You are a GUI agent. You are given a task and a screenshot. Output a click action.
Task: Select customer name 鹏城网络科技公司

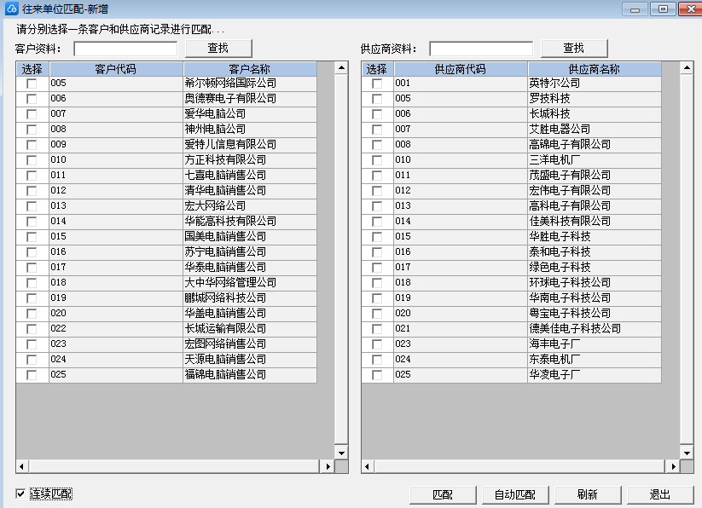[x=226, y=297]
